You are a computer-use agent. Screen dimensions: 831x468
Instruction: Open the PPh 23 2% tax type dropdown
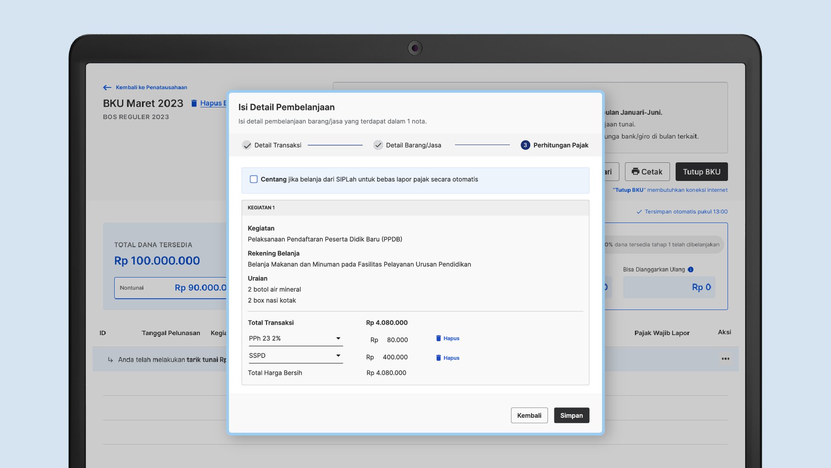pos(295,339)
